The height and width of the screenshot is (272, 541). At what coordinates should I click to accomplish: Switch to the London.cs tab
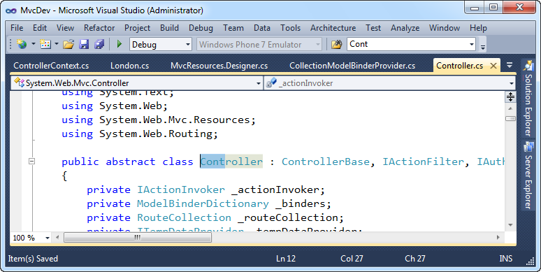130,66
